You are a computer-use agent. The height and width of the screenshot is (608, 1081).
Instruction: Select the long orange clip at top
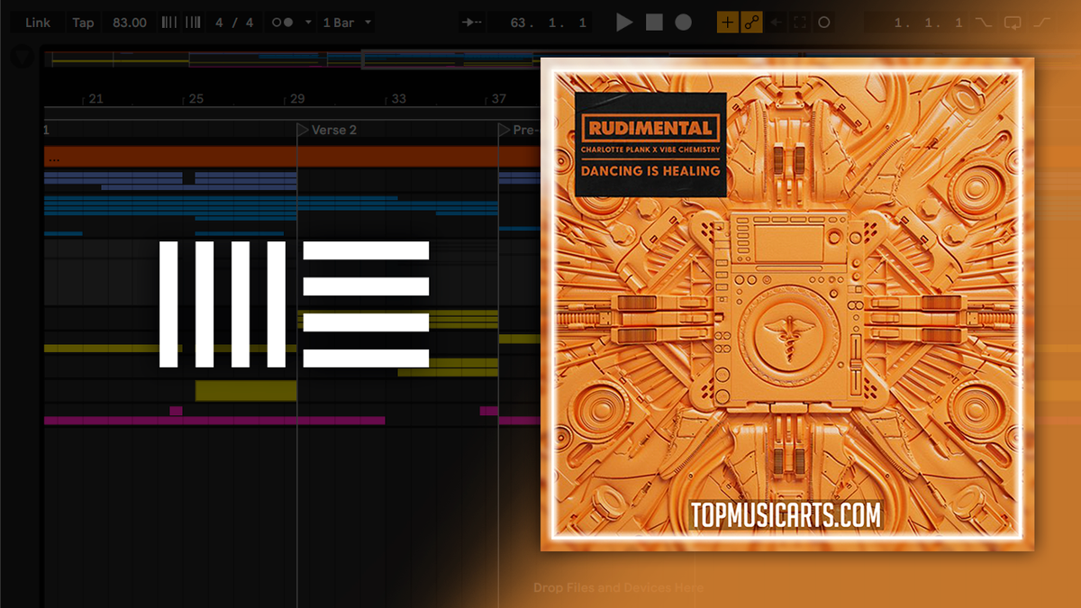coord(292,156)
